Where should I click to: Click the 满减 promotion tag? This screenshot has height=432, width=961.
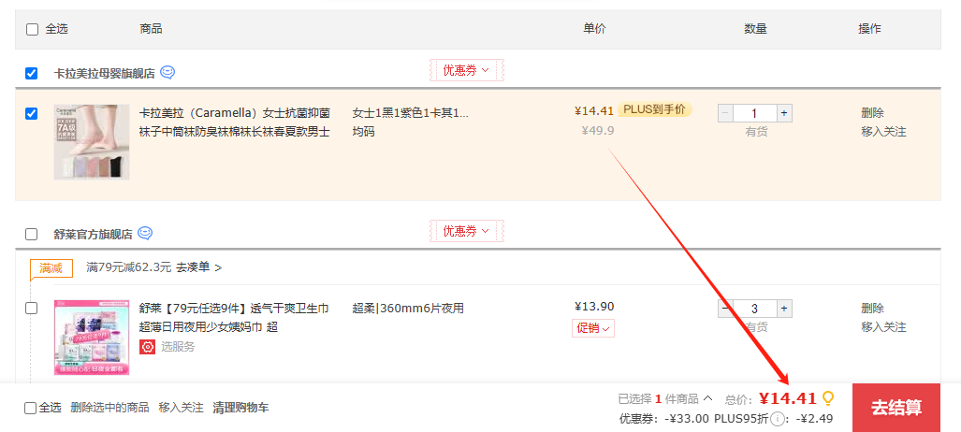51,268
